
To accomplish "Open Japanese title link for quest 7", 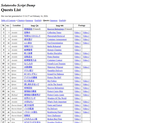I will [x=28, y=53].
